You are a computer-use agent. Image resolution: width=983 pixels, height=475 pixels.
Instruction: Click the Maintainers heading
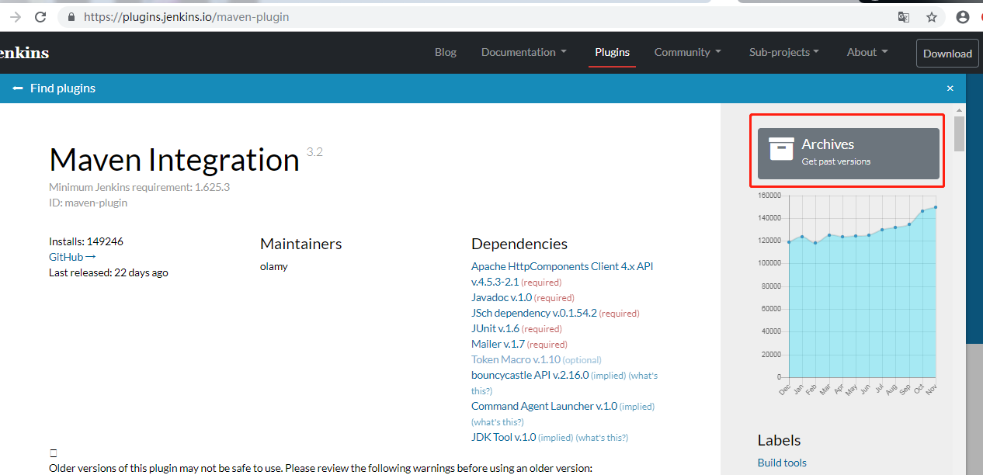coord(300,244)
